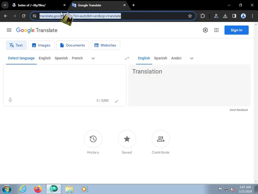Open the browser three-dot menu
This screenshot has height=194, width=258.
click(252, 16)
